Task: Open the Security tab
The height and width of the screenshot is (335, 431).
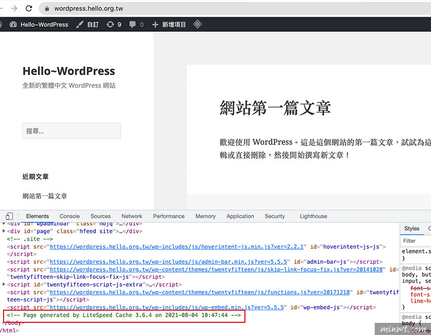Action: pyautogui.click(x=275, y=216)
